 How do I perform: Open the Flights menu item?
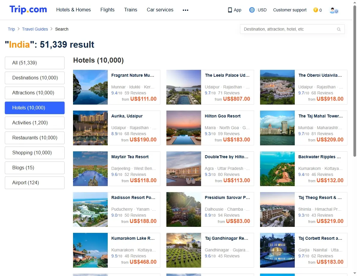[x=107, y=10]
